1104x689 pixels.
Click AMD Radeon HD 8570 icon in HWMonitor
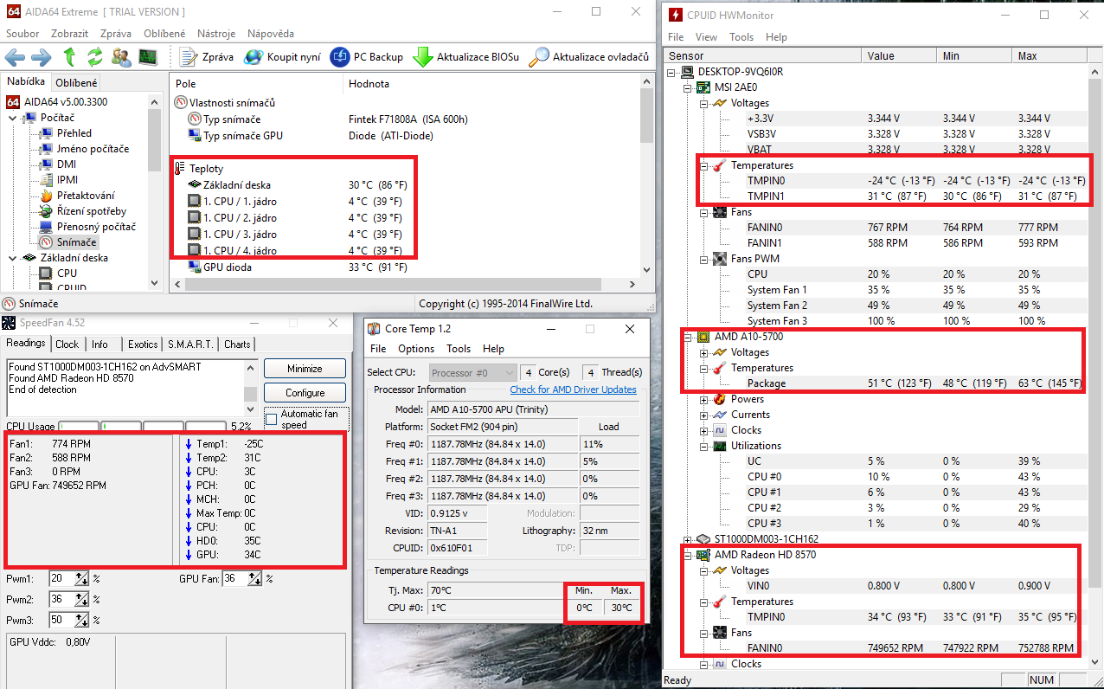click(703, 555)
